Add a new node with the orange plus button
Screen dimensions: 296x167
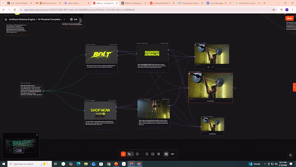pos(123,154)
